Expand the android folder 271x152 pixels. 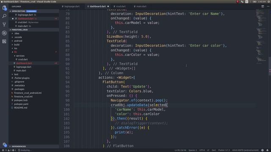point(18,41)
